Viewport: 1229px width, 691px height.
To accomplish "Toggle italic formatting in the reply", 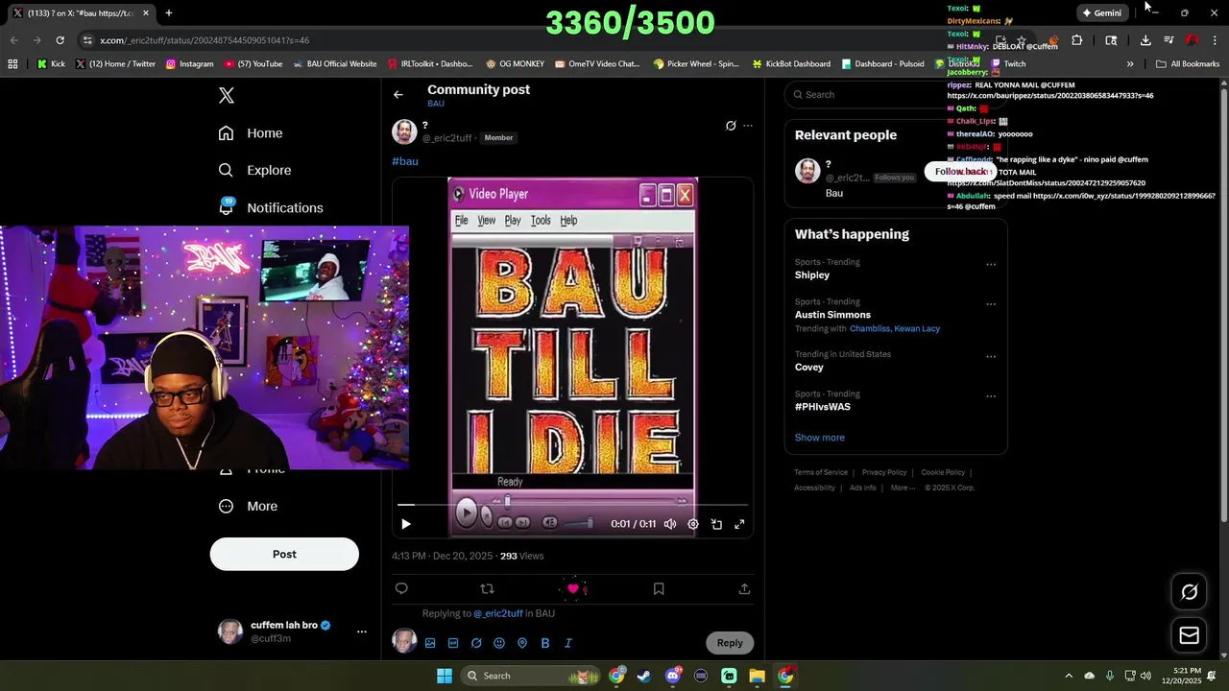I will (x=568, y=643).
